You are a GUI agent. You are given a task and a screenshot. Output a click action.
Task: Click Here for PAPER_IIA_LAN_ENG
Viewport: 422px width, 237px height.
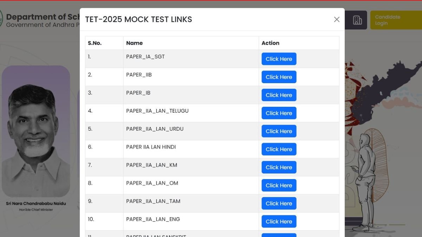(x=279, y=221)
